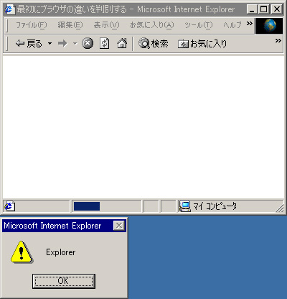Click the spinning globe IE logo

click(x=269, y=26)
